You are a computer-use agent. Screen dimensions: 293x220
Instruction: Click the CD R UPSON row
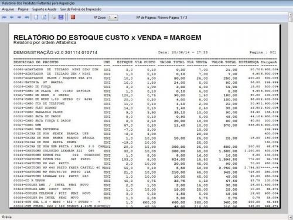click(145, 181)
